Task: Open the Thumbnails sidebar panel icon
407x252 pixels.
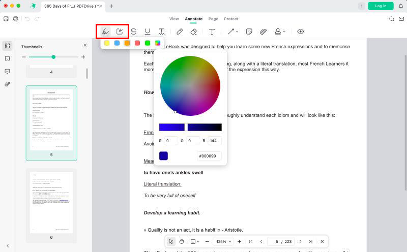Action: pyautogui.click(x=7, y=46)
